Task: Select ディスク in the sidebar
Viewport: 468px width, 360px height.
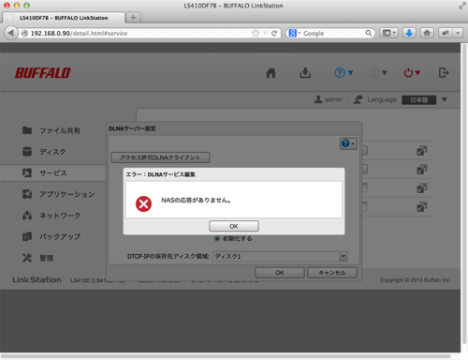Action: [52, 152]
